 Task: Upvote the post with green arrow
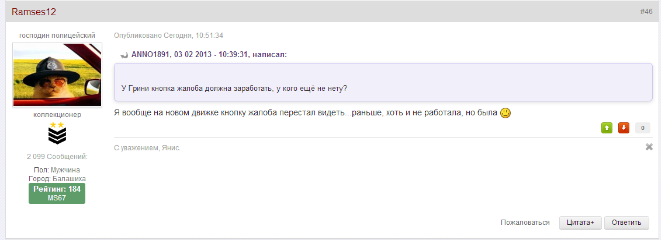(607, 128)
